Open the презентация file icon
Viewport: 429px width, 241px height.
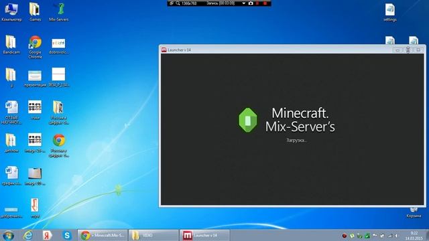(x=35, y=78)
